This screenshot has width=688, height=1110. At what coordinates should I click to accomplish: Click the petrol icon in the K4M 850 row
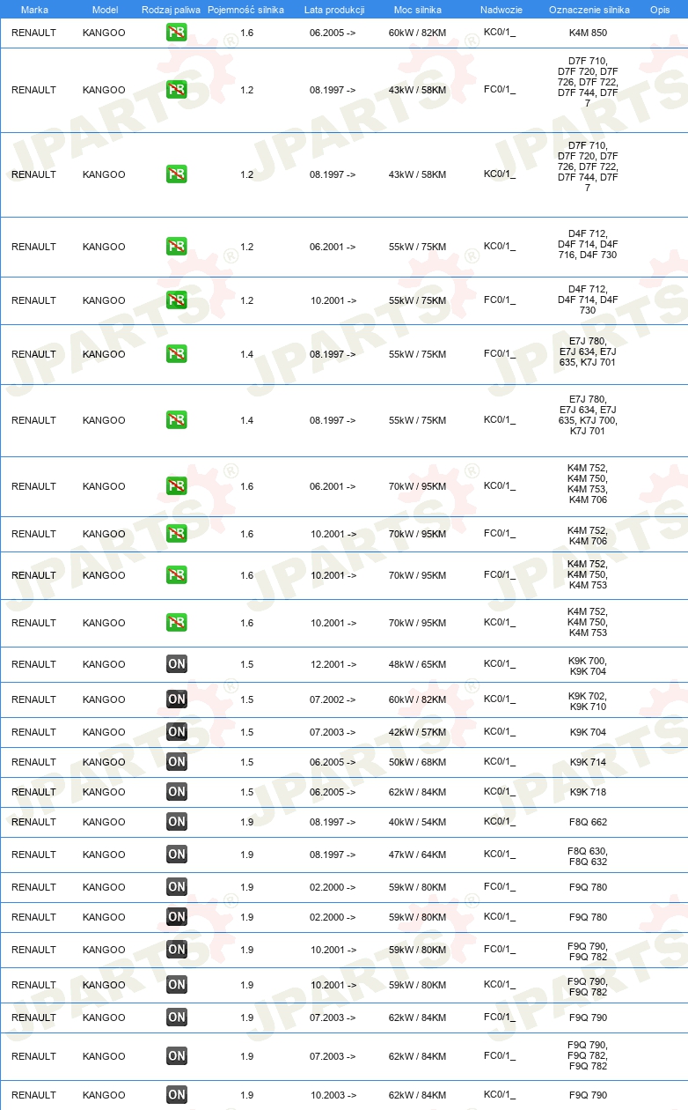coord(177,33)
